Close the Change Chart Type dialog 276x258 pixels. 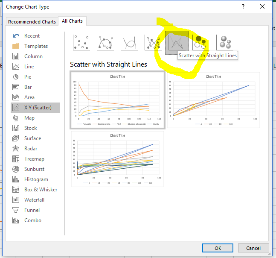(x=262, y=7)
